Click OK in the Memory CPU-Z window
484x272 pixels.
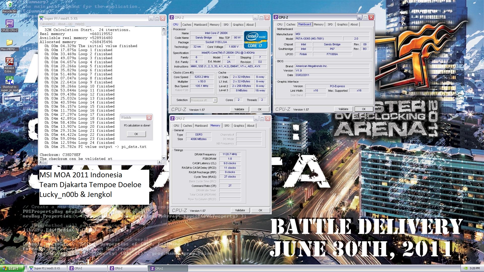pyautogui.click(x=260, y=210)
